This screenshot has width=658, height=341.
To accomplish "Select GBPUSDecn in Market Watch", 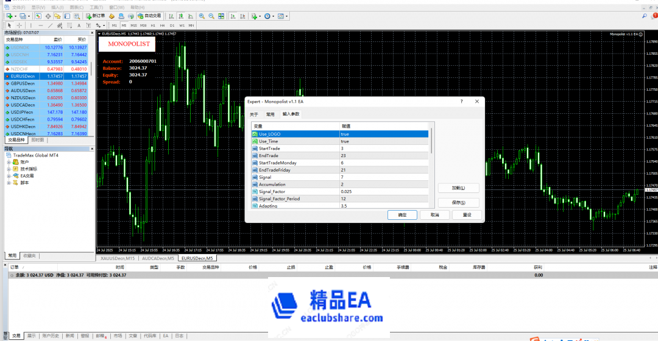I will tap(46, 83).
